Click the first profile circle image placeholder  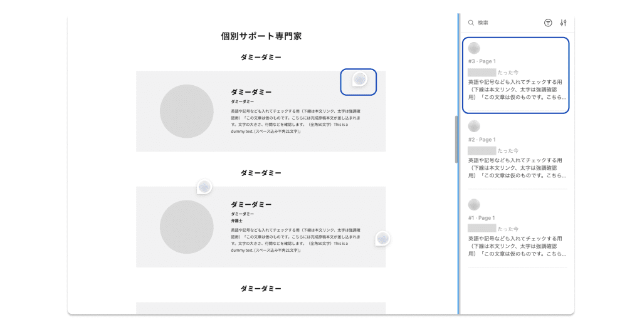click(x=187, y=111)
